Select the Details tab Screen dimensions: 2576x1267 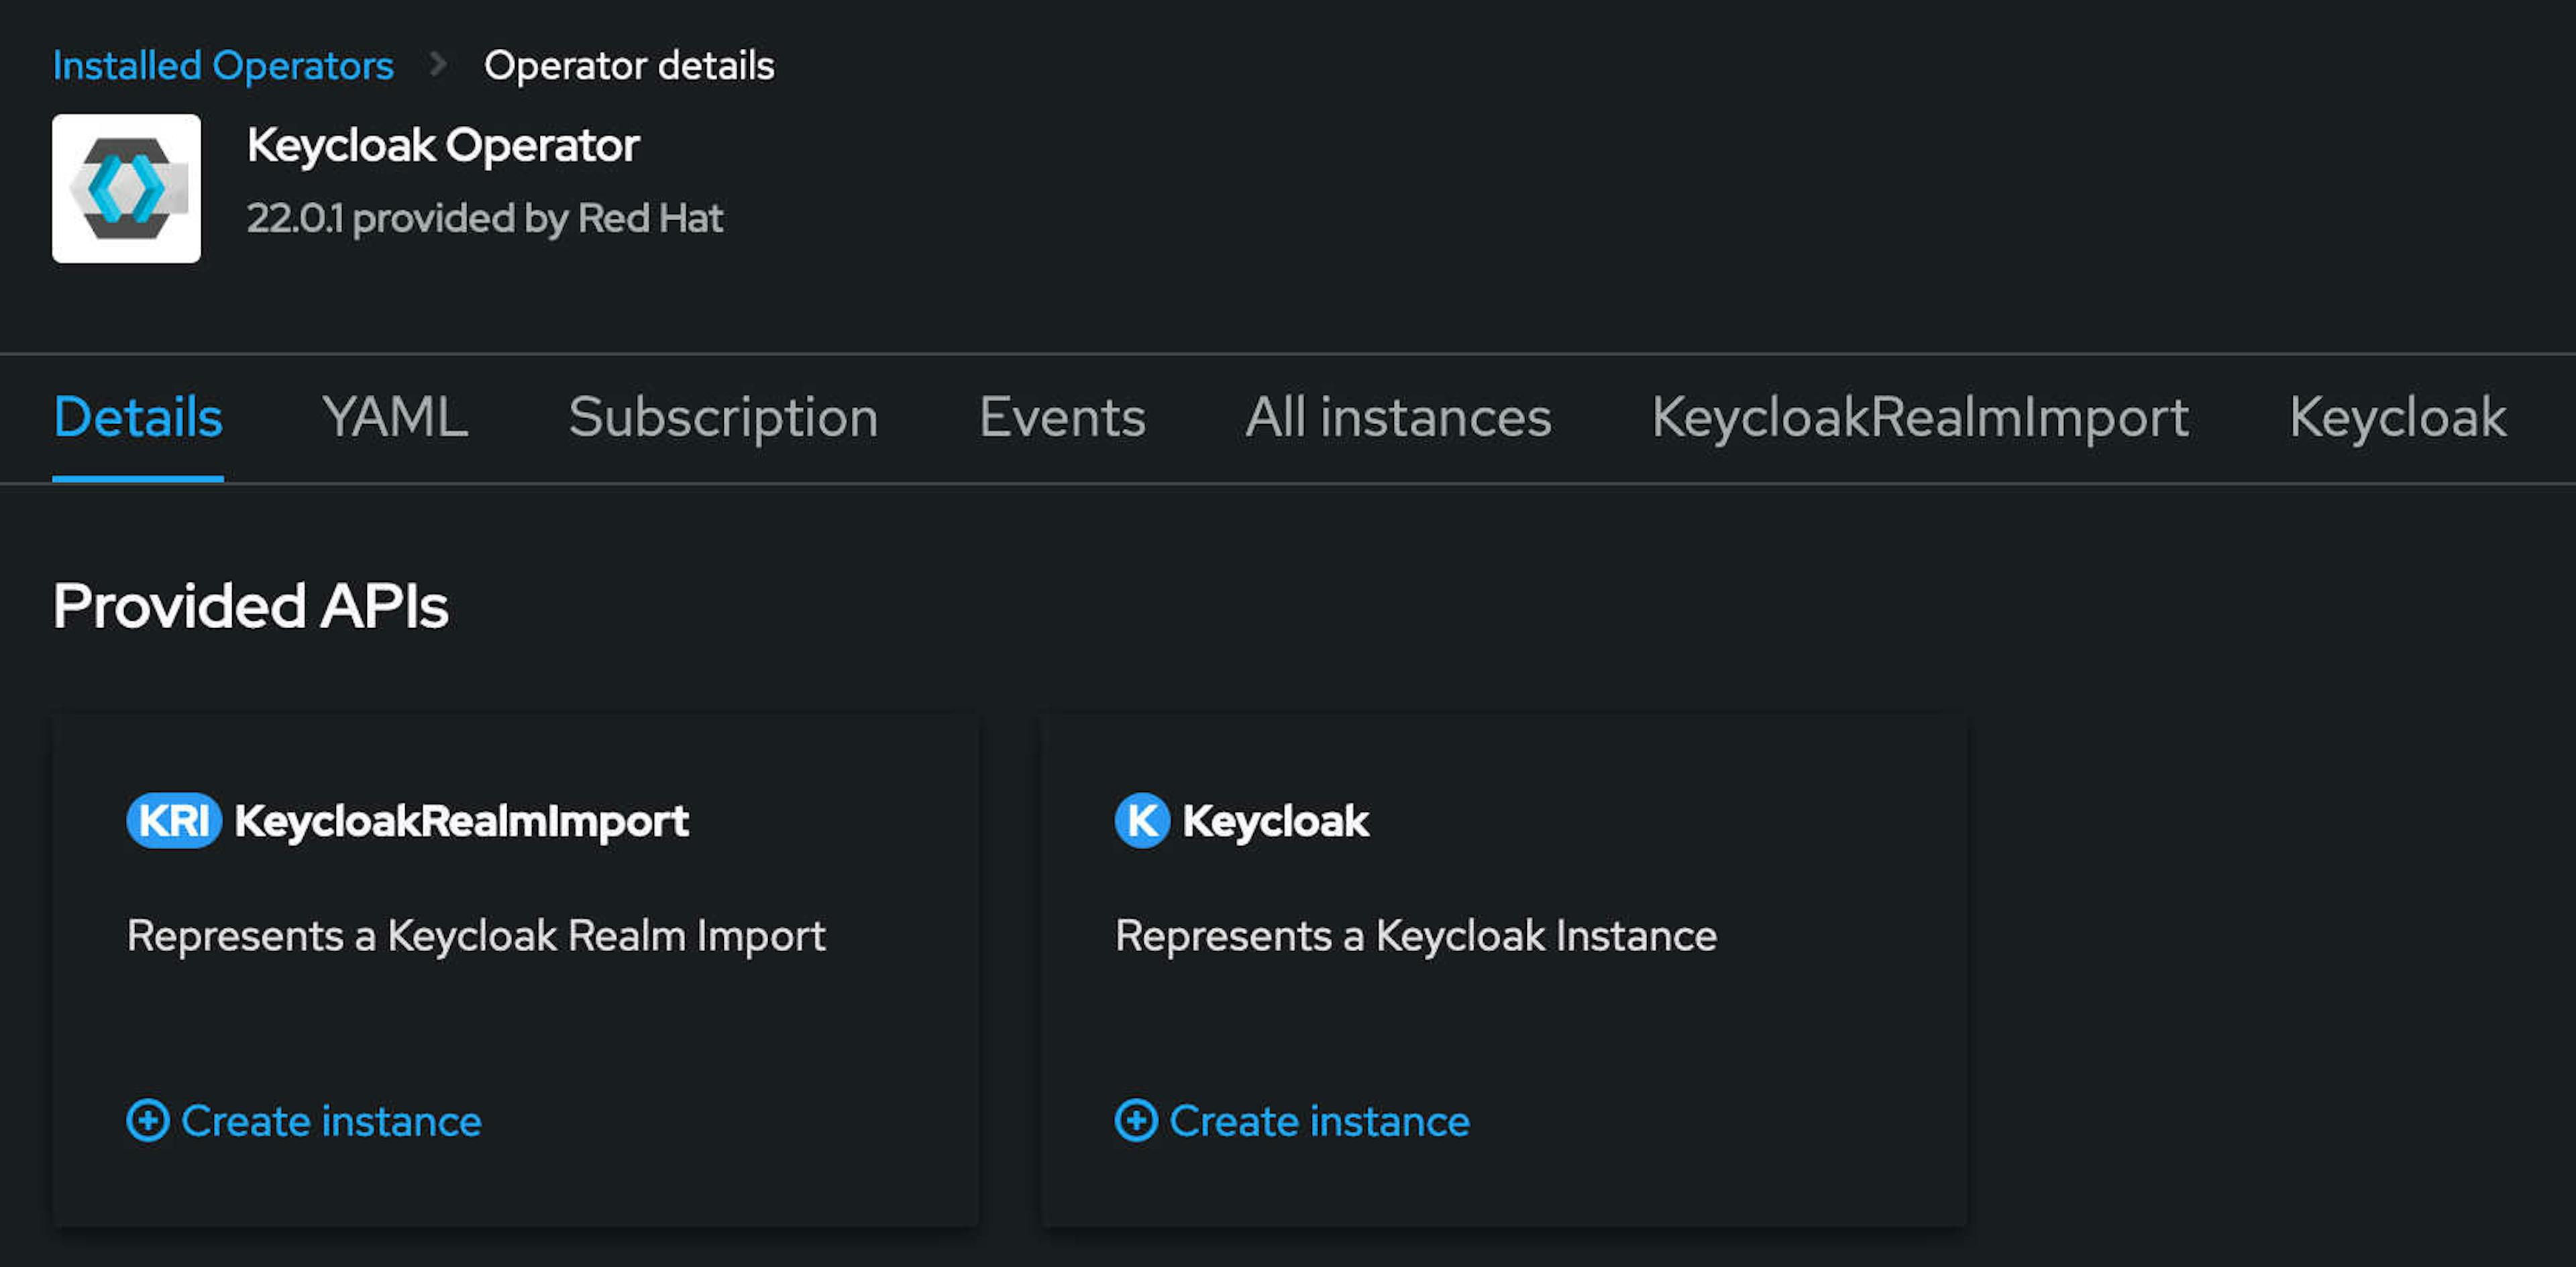pos(138,417)
